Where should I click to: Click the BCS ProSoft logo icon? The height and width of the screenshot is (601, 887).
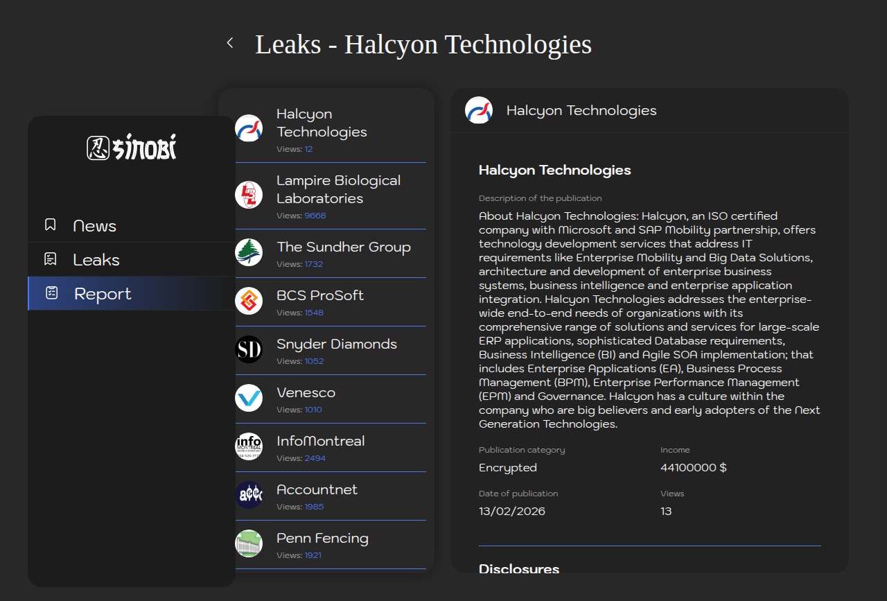tap(249, 301)
